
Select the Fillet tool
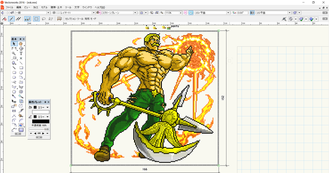click(x=14, y=121)
